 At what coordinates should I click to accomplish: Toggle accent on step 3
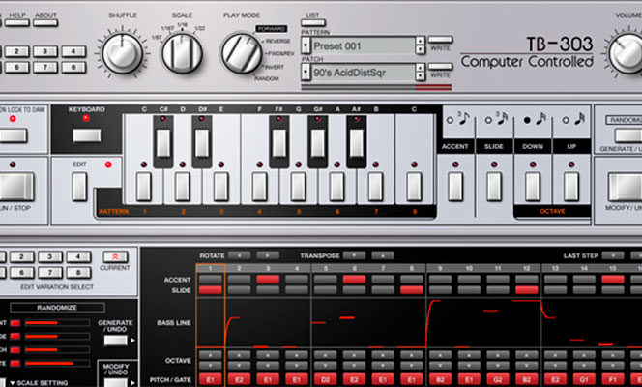point(268,280)
